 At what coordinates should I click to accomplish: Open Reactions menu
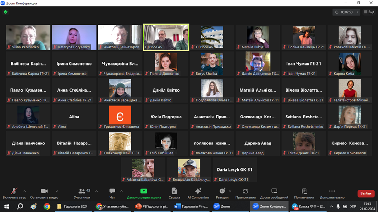(222, 193)
